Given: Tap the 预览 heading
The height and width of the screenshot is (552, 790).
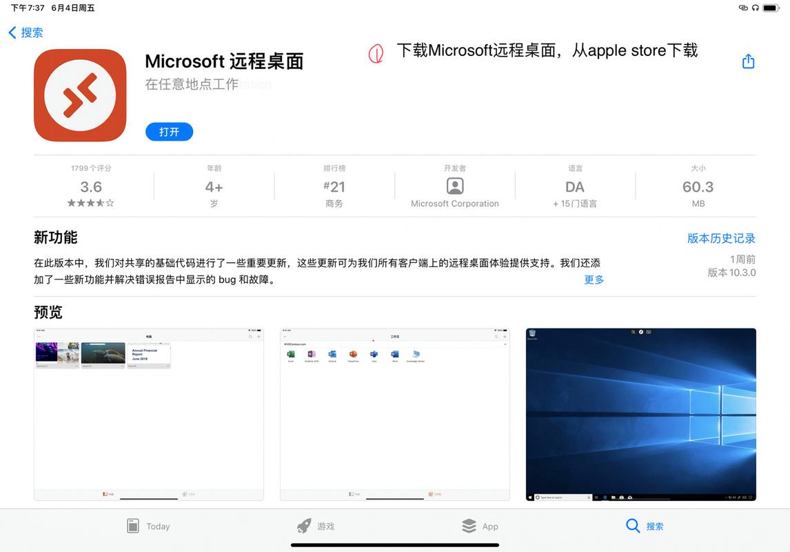Looking at the screenshot, I should click(x=48, y=312).
